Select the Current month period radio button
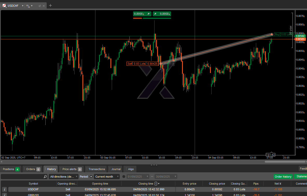Viewport: 307px width, 196px height. (91, 177)
